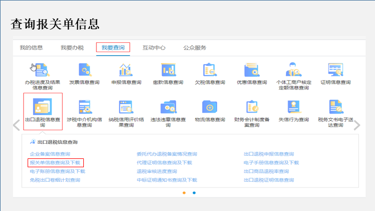The height and width of the screenshot is (211, 375).
Task: Go to previous icon page arrow
Action: tap(17, 125)
